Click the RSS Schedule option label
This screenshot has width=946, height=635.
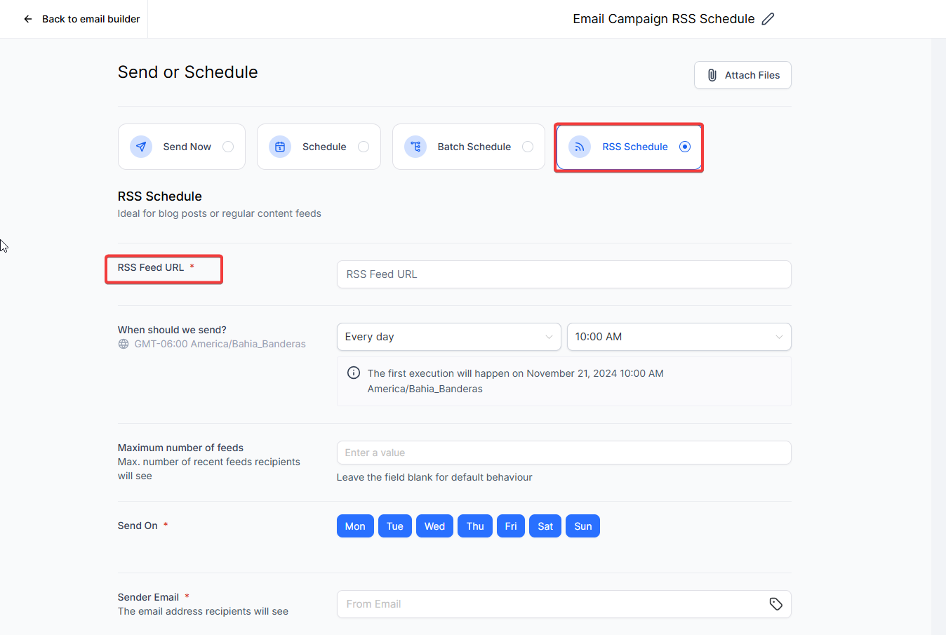pyautogui.click(x=635, y=147)
